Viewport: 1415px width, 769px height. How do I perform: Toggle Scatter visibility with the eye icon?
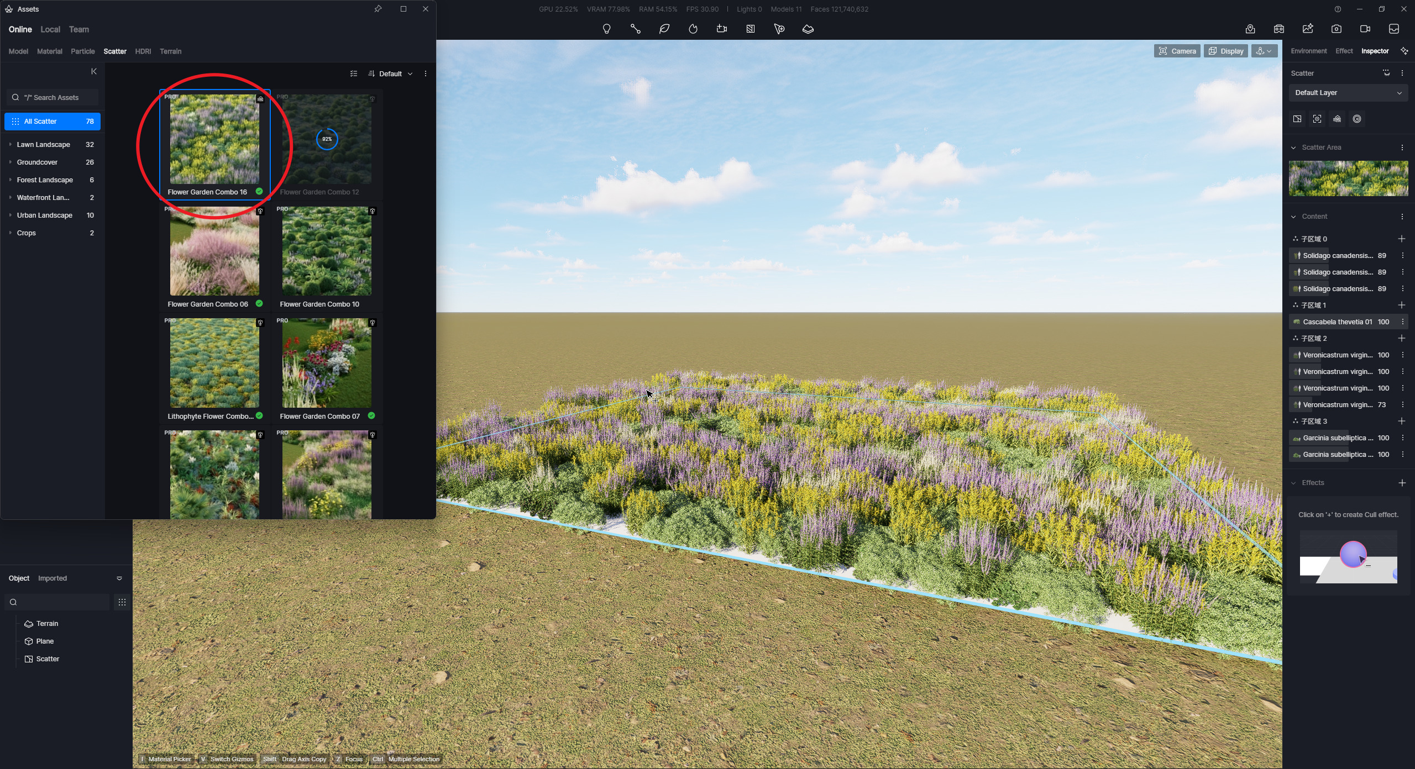(x=1386, y=73)
